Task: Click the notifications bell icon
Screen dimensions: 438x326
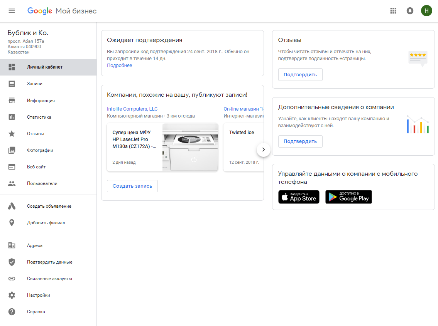Action: click(x=410, y=11)
